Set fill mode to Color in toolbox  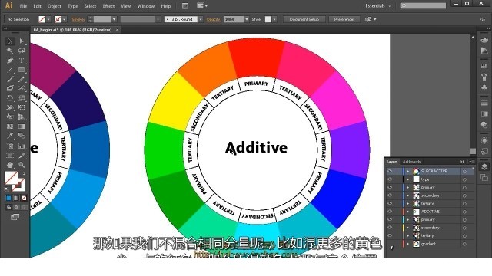8,198
